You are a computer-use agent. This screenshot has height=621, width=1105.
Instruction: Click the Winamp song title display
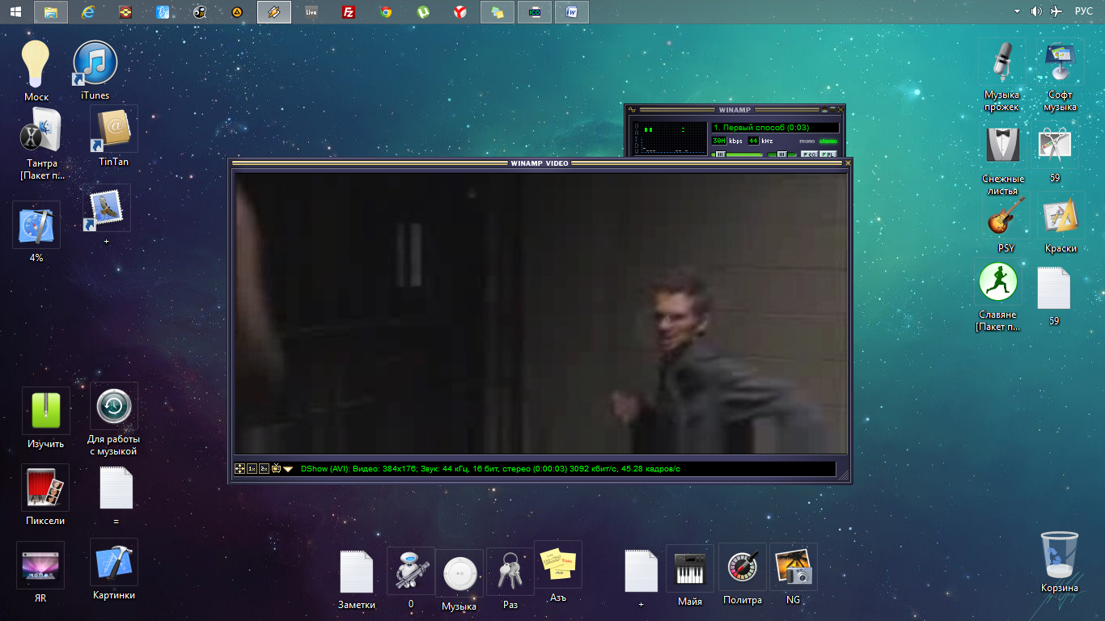(775, 128)
